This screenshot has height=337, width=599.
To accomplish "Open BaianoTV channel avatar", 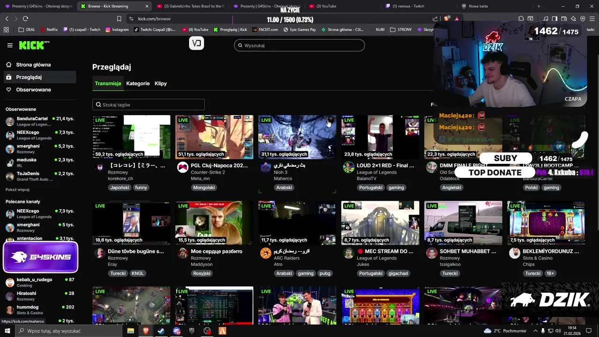I will click(x=349, y=168).
